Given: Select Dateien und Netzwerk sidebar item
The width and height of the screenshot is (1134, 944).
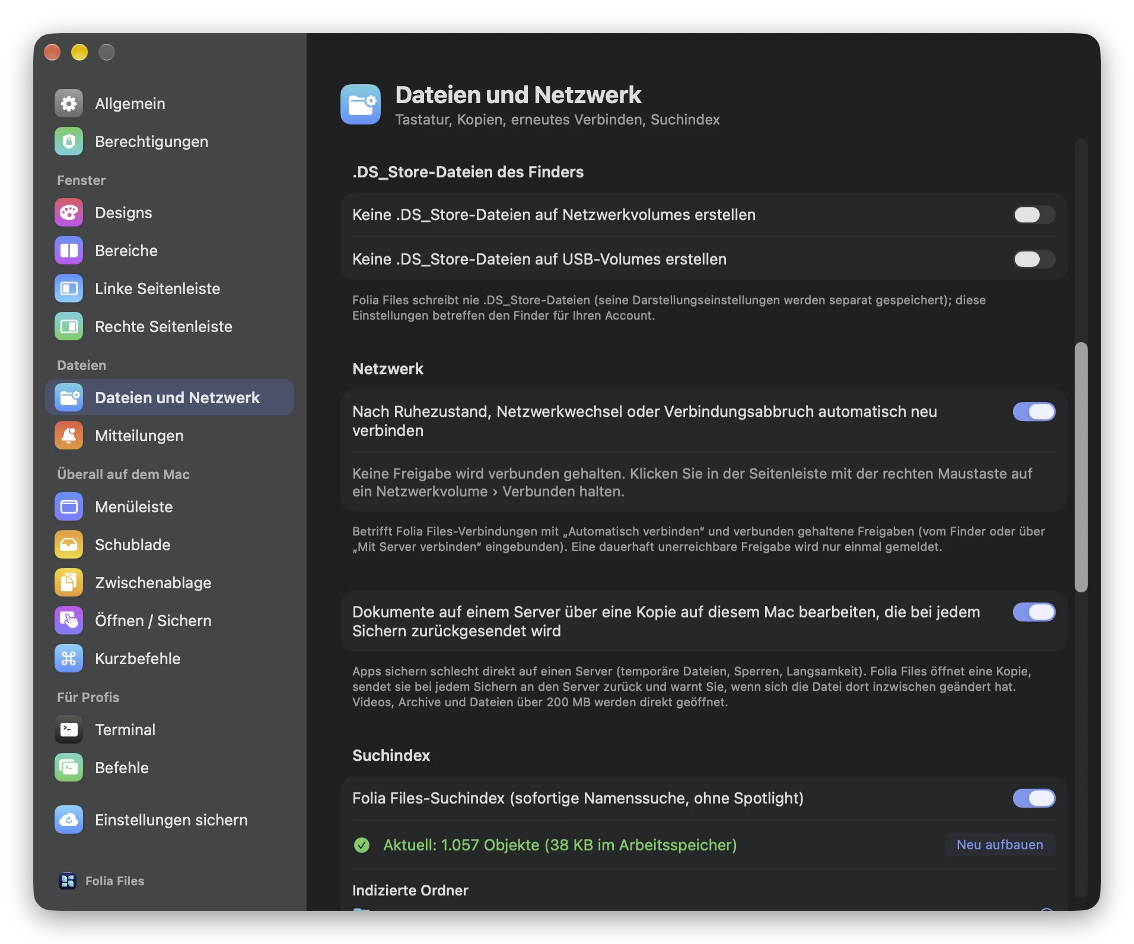Looking at the screenshot, I should pyautogui.click(x=170, y=398).
